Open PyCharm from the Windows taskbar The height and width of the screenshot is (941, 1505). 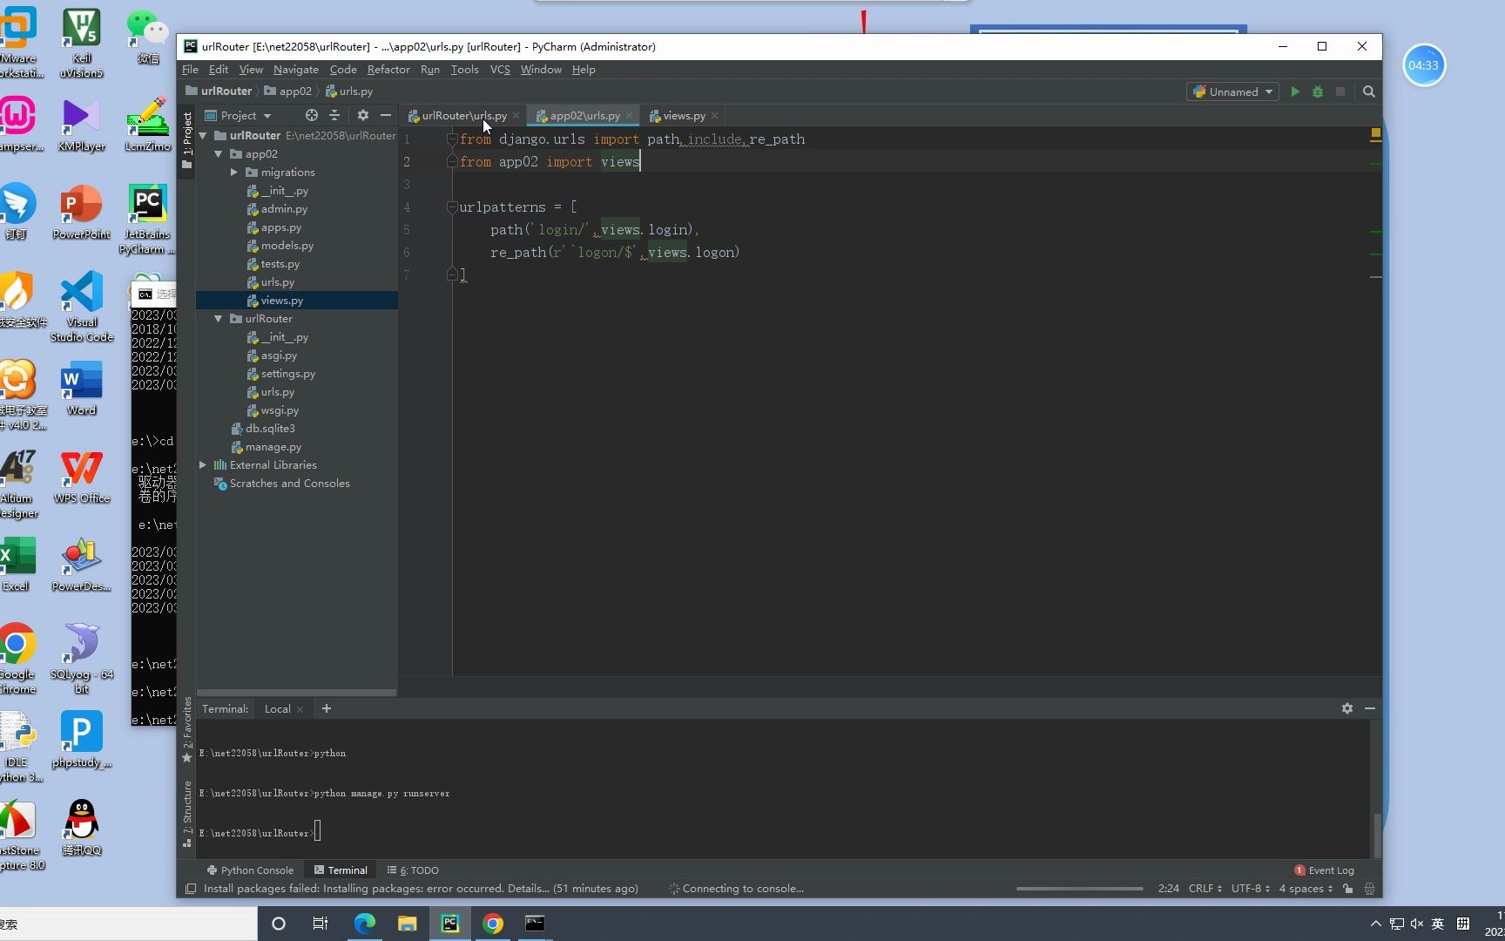click(x=450, y=924)
